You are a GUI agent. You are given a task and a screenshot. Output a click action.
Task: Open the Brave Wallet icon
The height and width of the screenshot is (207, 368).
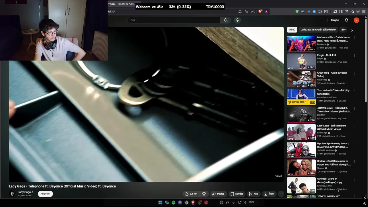346,11
